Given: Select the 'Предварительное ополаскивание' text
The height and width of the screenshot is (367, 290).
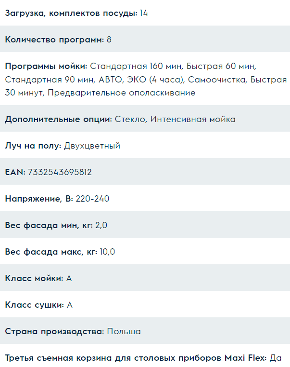Looking at the screenshot, I should (121, 93).
